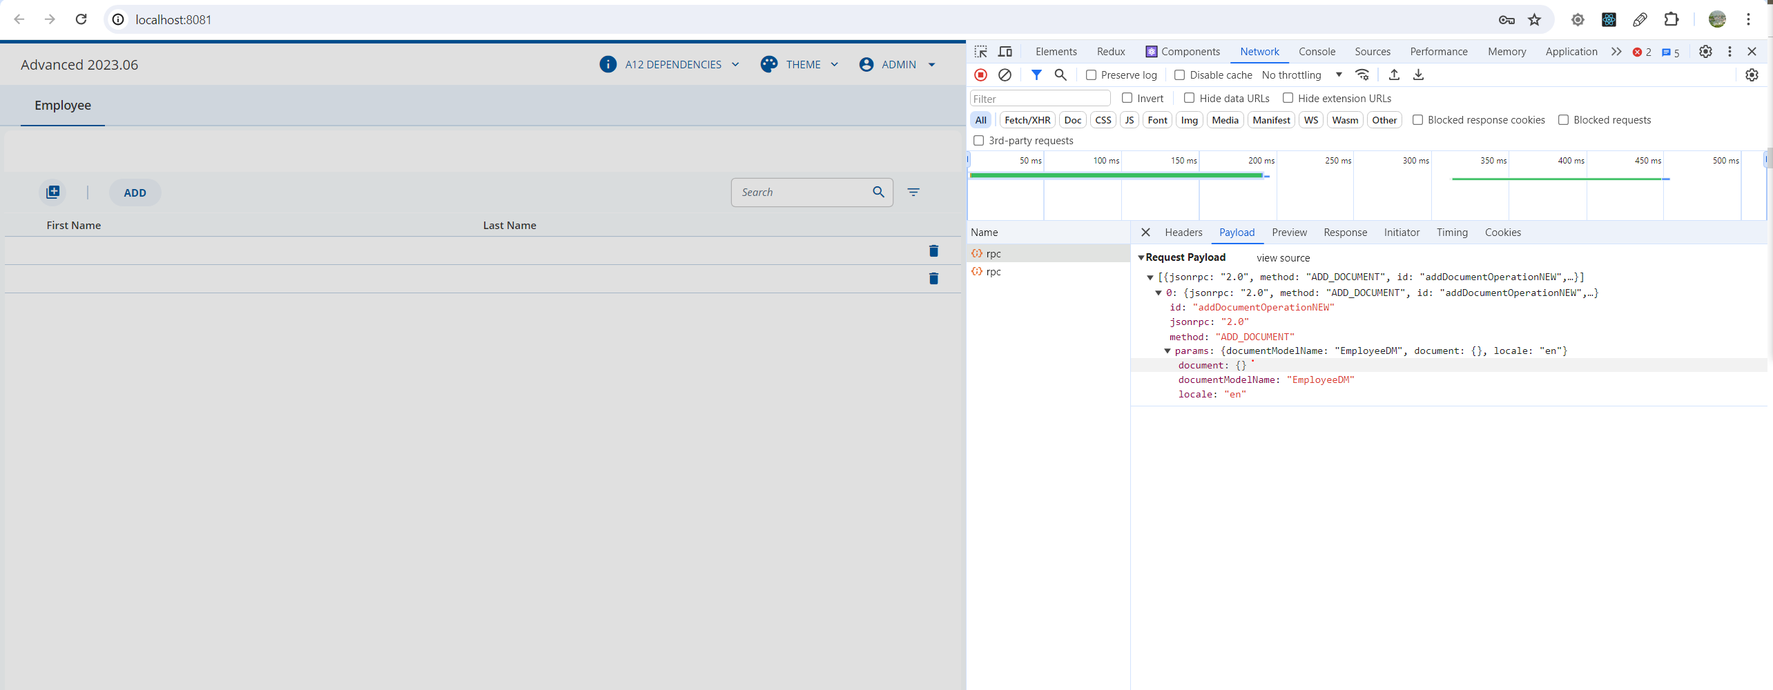
Task: Toggle the device toolbar icon
Action: point(1005,52)
